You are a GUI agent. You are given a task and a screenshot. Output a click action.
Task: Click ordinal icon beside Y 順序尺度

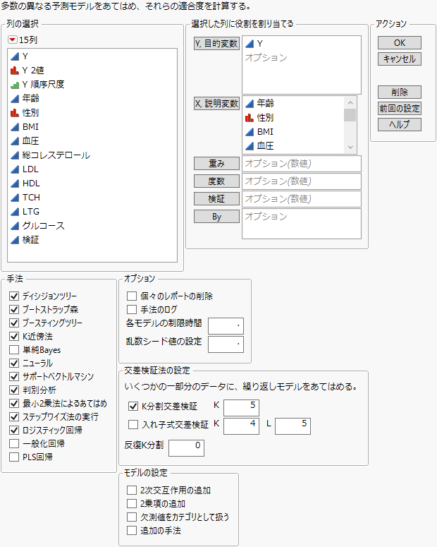(15, 85)
